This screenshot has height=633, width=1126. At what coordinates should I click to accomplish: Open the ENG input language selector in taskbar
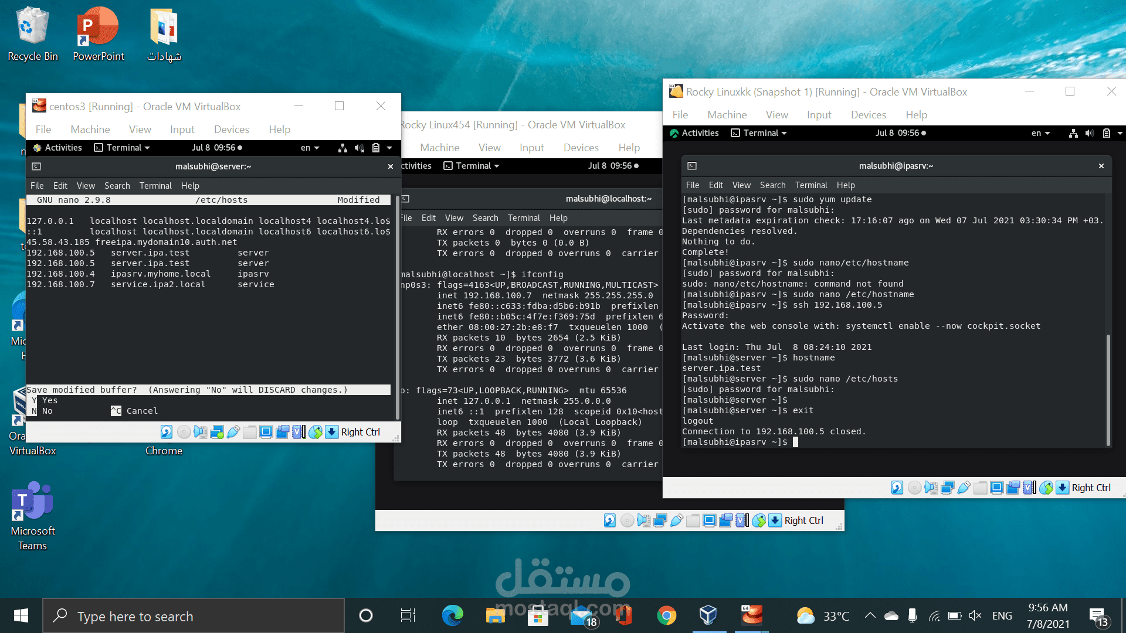1002,616
